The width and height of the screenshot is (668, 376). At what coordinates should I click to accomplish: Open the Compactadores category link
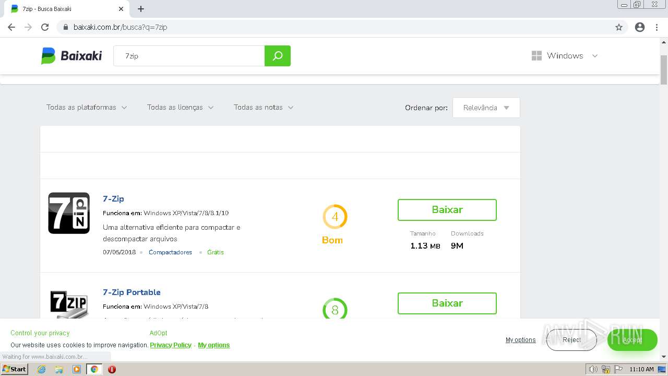click(170, 252)
